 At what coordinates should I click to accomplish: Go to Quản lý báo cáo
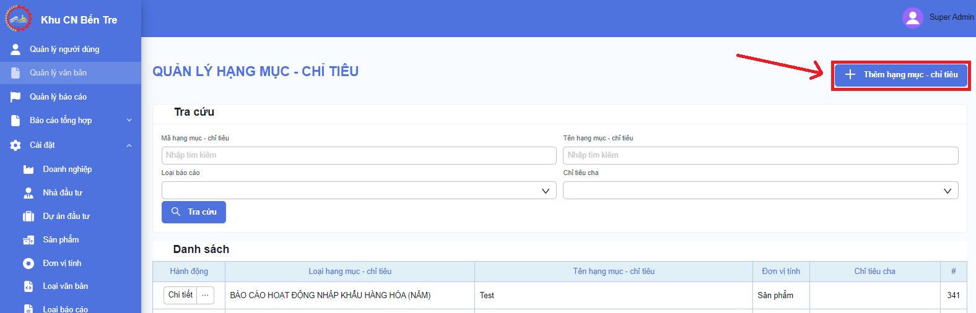click(x=71, y=97)
